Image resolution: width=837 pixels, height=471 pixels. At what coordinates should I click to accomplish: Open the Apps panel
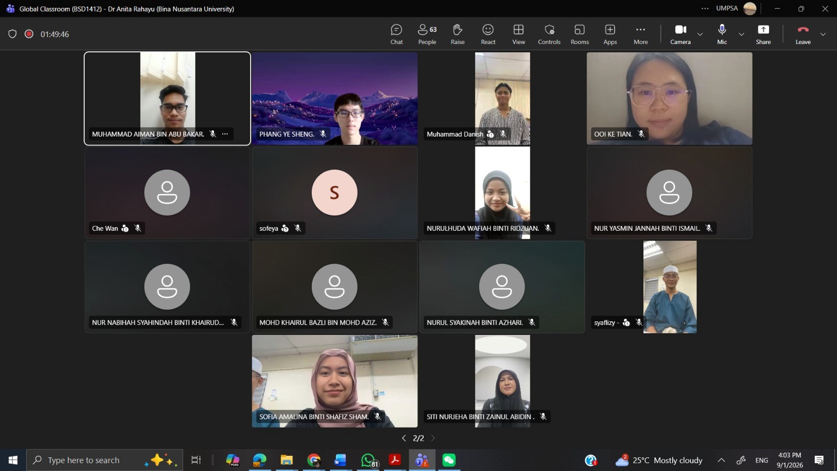coord(610,34)
